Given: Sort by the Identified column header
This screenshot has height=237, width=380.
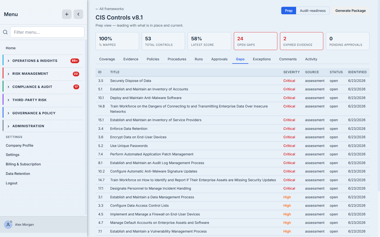Looking at the screenshot, I should point(357,72).
